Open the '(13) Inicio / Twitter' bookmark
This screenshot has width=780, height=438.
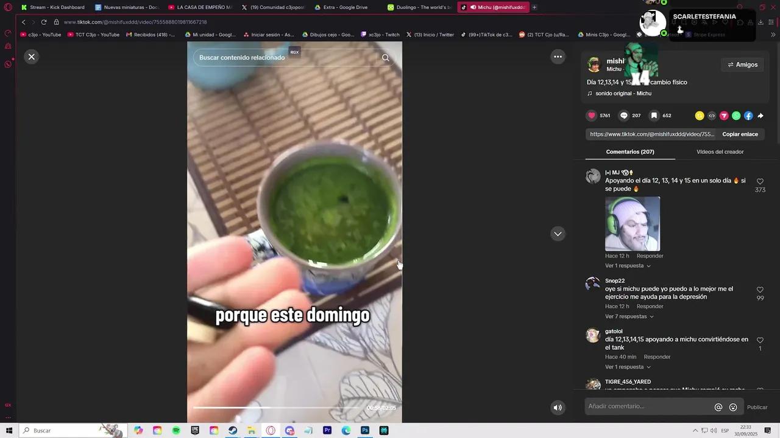pyautogui.click(x=430, y=35)
